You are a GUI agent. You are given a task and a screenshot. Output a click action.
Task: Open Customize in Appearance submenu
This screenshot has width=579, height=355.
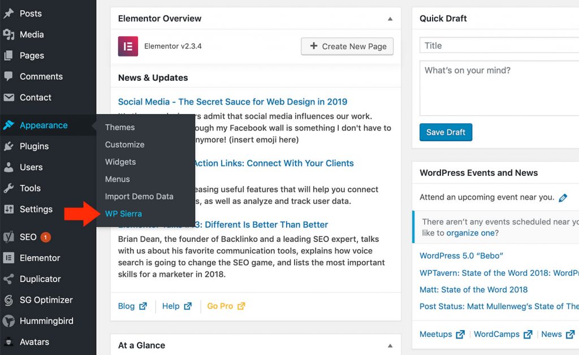point(124,145)
